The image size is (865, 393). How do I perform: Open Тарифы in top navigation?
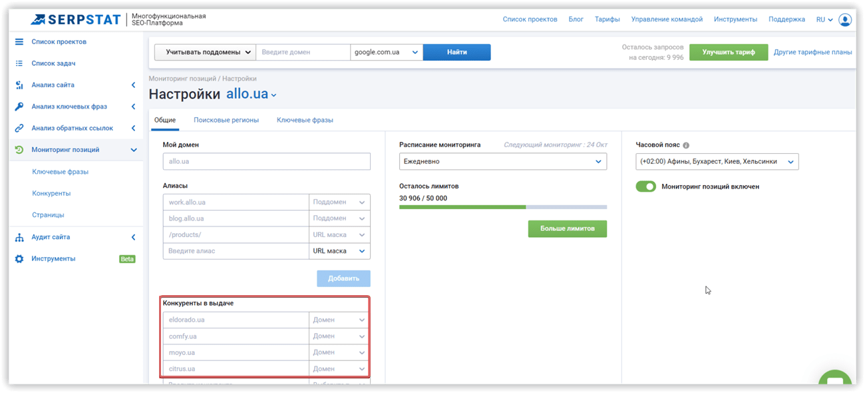tap(607, 19)
